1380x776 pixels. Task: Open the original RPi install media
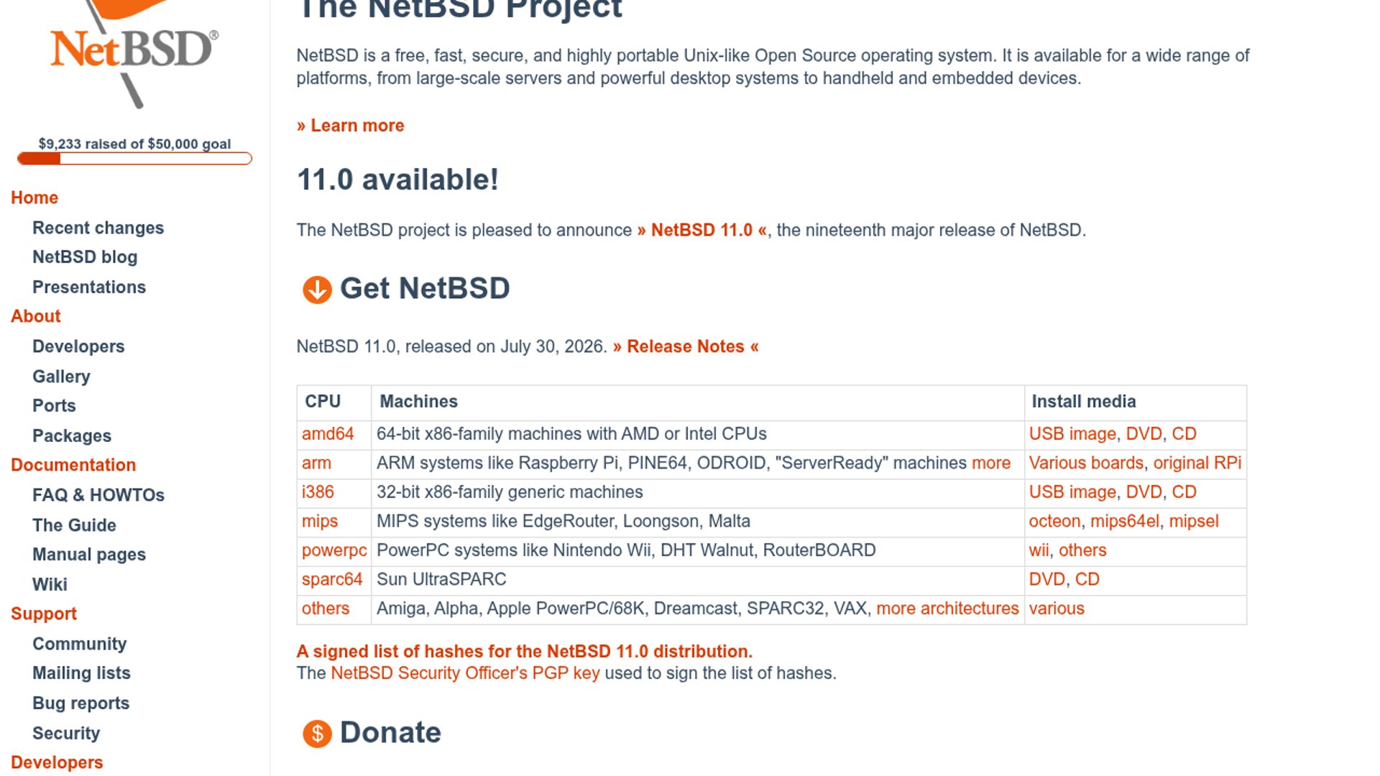click(x=1197, y=463)
